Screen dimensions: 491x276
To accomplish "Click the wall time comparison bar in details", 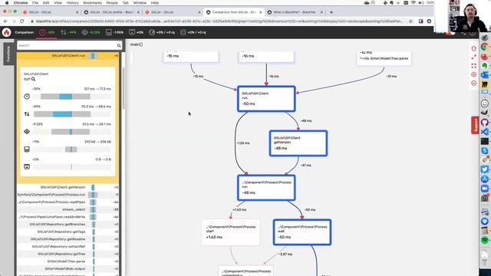I will point(72,97).
